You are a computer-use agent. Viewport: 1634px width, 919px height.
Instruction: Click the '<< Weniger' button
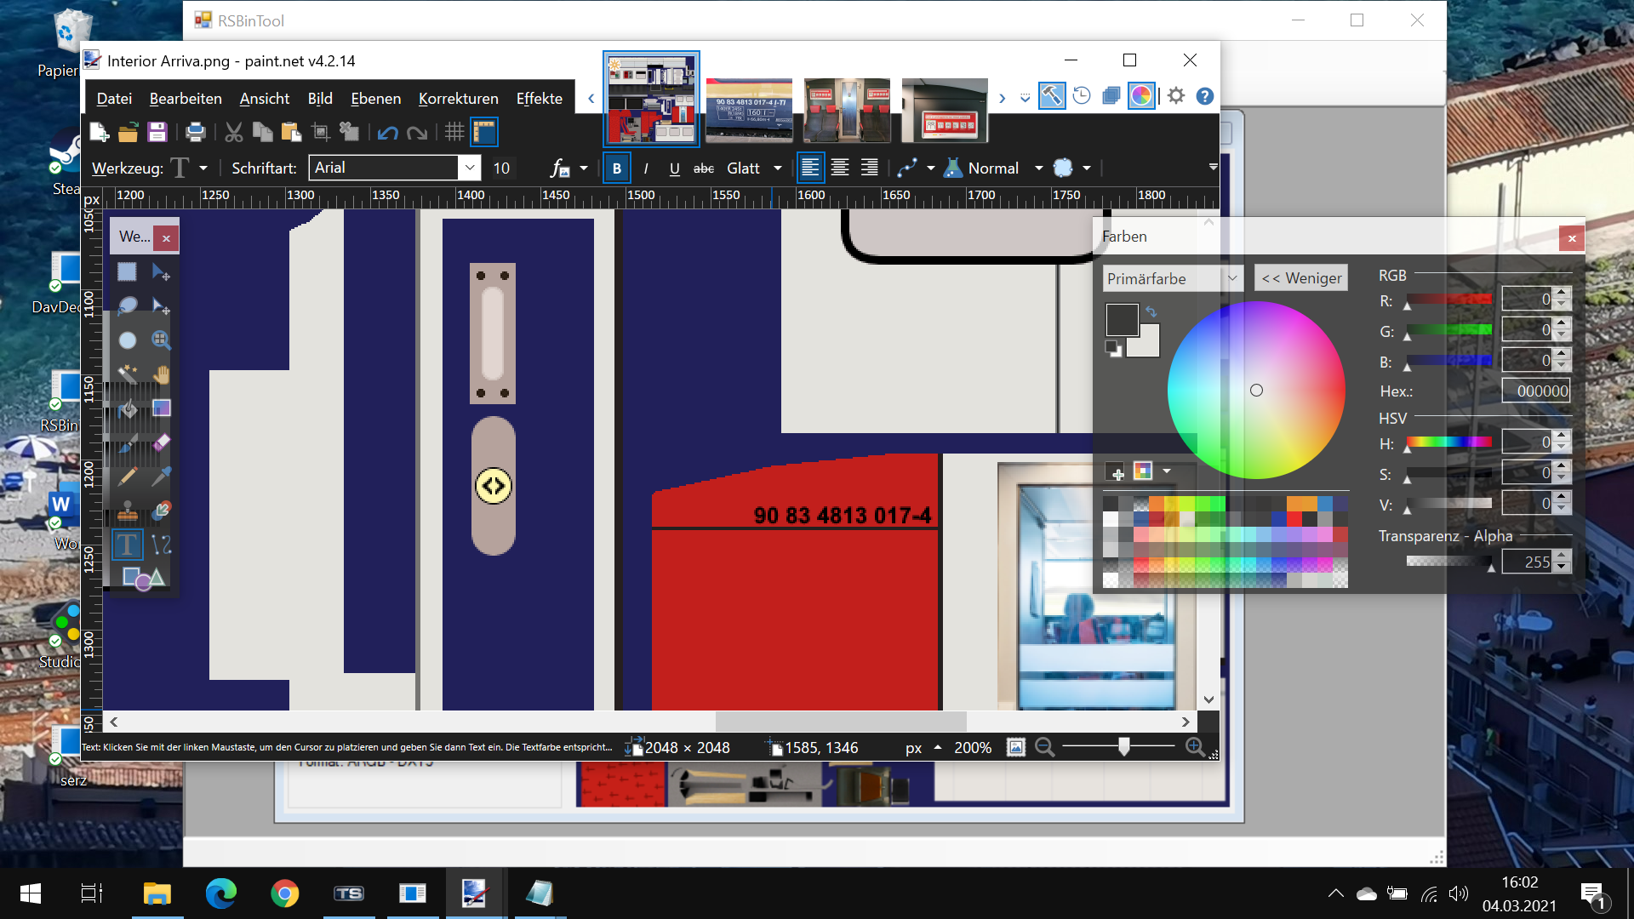click(1300, 278)
